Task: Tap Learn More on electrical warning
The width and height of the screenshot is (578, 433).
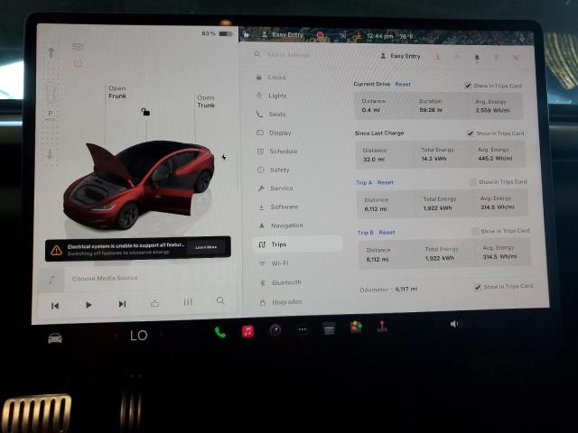Action: (206, 247)
